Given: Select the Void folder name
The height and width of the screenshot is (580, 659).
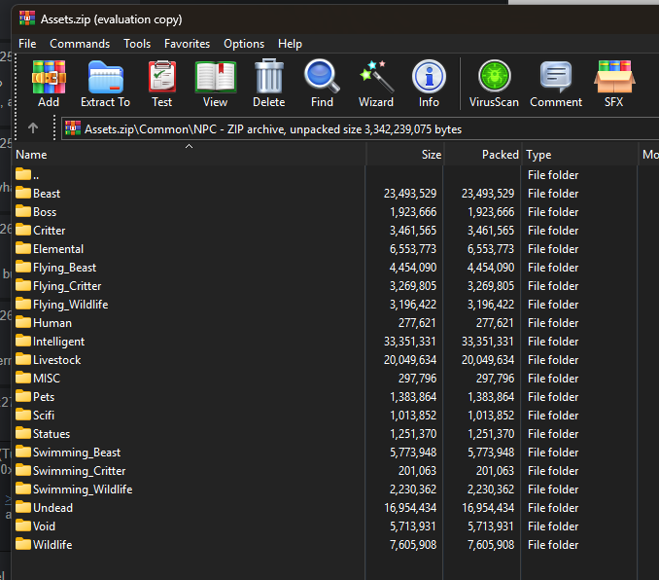Looking at the screenshot, I should click(44, 526).
